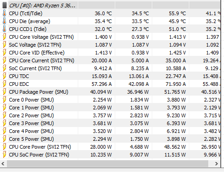Click the 0.938 V minimum core voltage

(140, 37)
